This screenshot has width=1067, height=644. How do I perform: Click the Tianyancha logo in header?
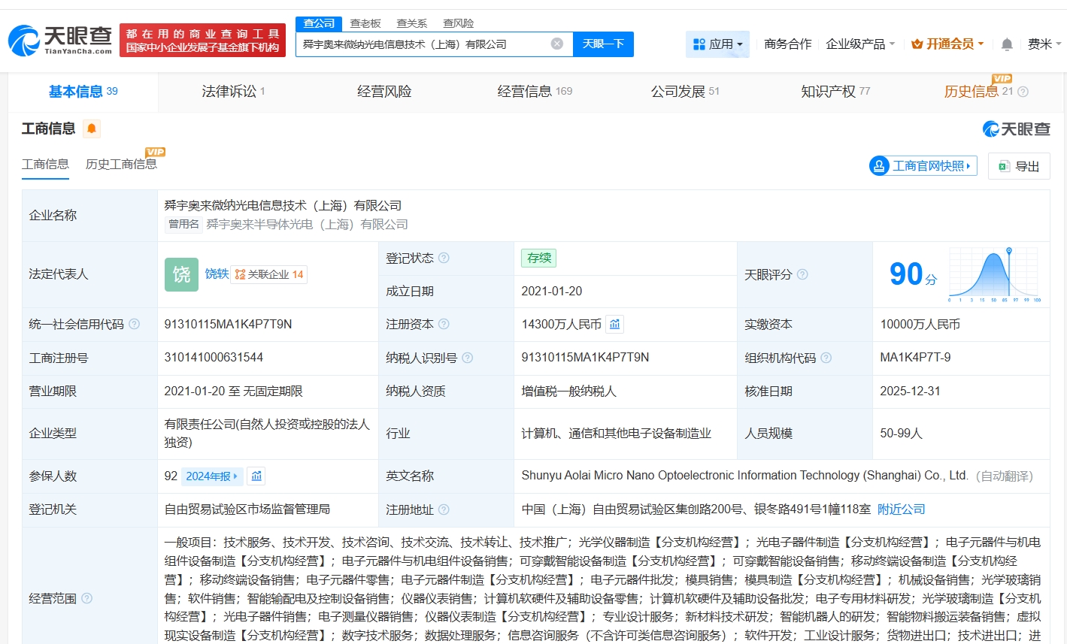60,41
